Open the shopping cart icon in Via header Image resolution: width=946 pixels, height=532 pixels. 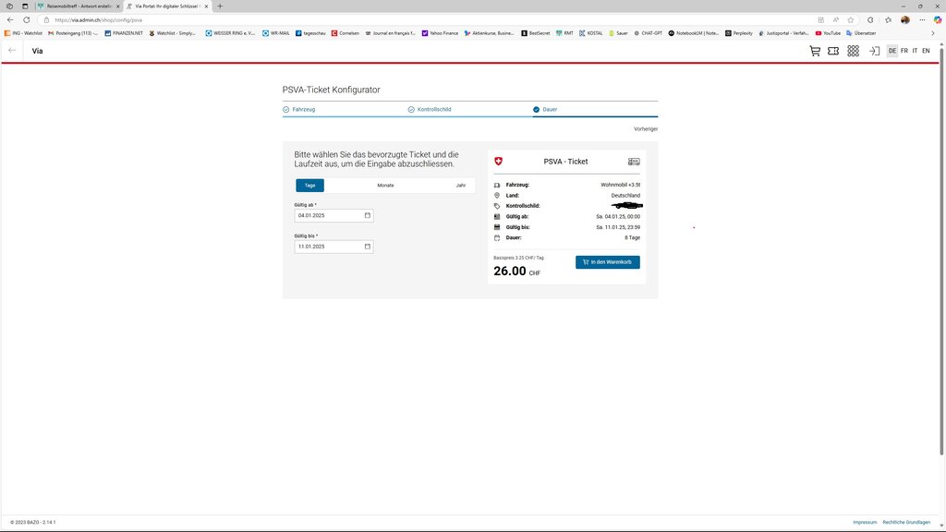click(815, 52)
